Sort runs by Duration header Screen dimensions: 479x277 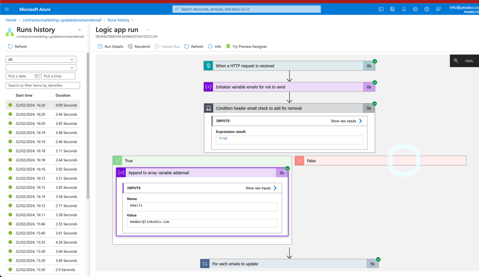tap(63, 95)
